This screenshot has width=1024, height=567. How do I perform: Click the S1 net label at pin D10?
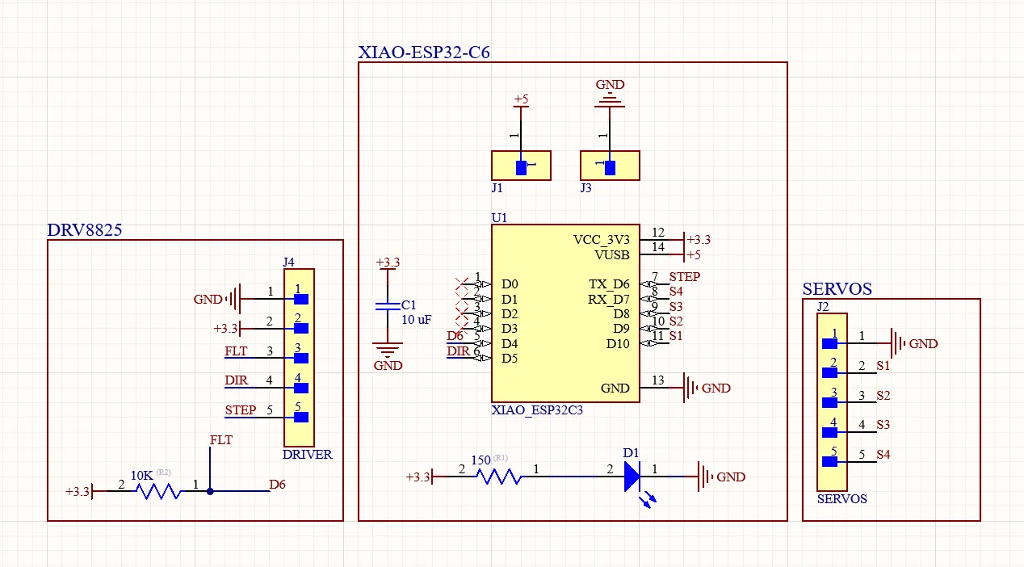[x=676, y=335]
